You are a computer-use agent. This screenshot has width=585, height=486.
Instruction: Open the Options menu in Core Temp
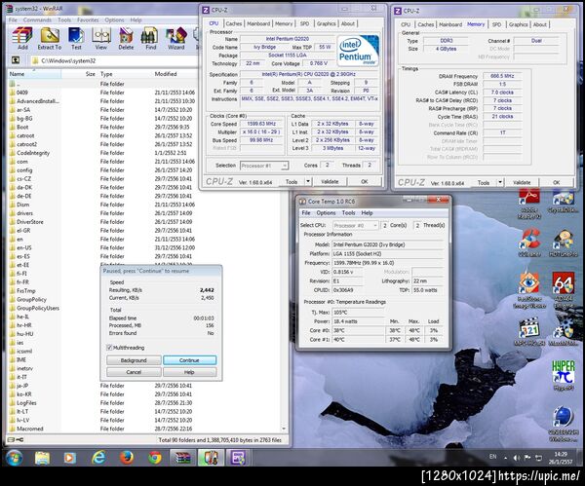(325, 212)
